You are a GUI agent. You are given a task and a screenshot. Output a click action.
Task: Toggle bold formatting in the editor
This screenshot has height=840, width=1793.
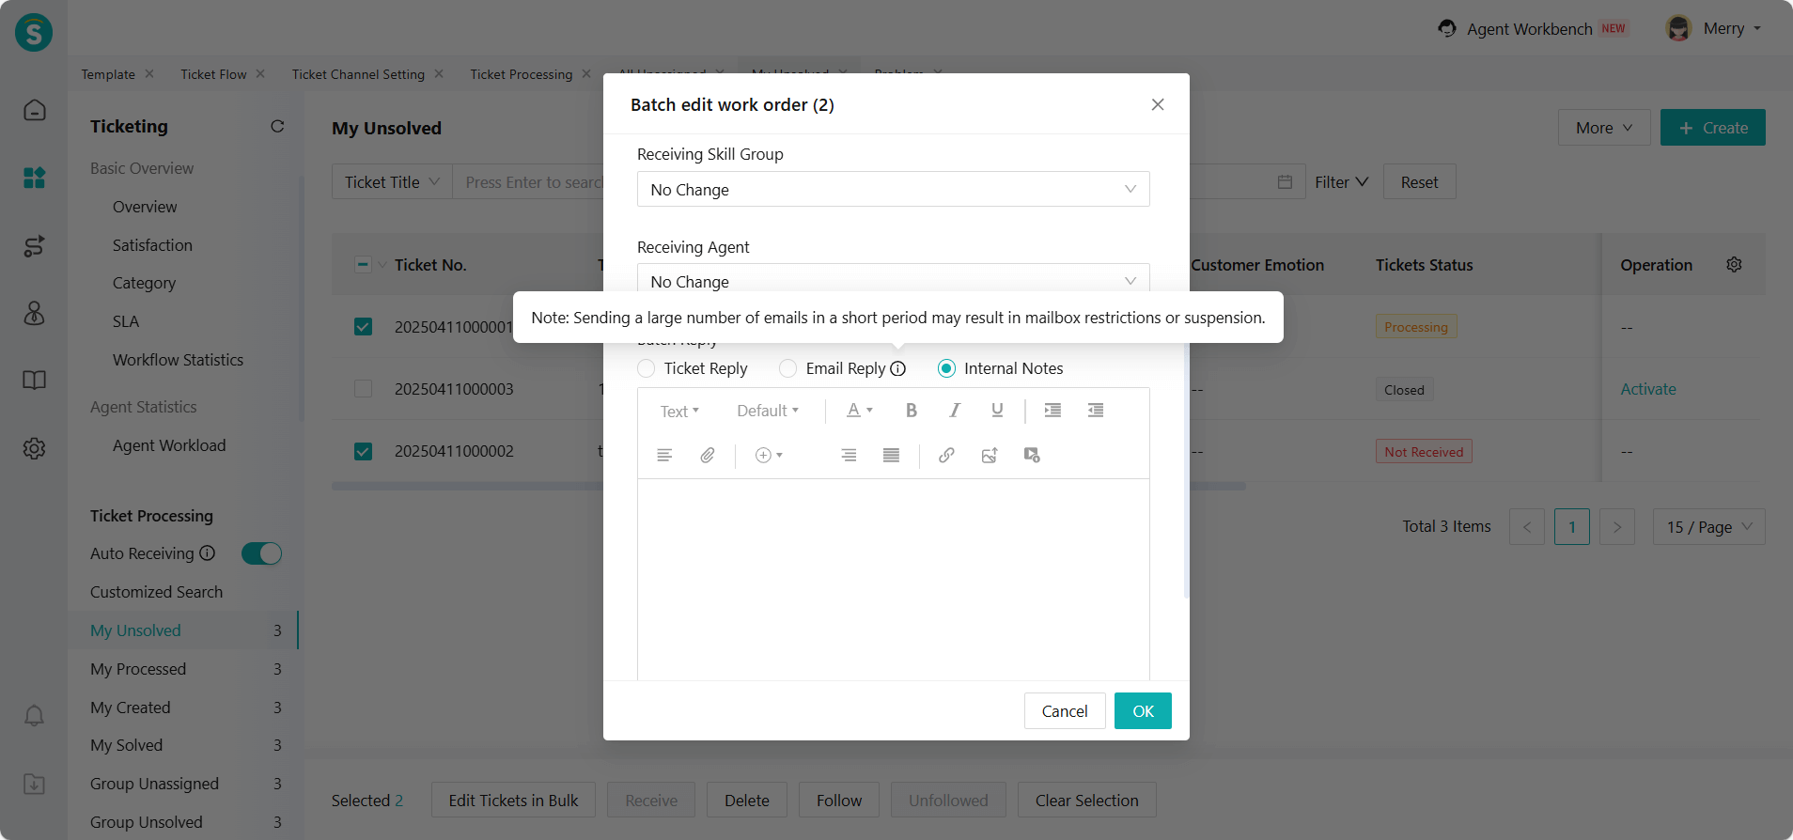click(911, 411)
